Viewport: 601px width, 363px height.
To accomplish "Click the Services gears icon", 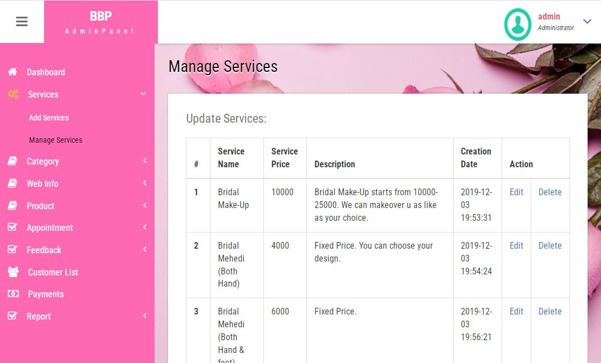I will coord(13,94).
